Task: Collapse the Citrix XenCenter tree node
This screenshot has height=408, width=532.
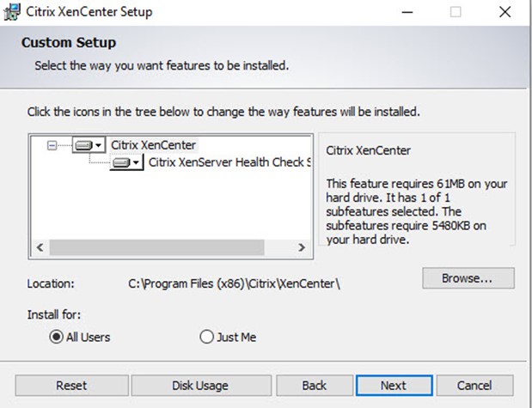Action: click(52, 145)
